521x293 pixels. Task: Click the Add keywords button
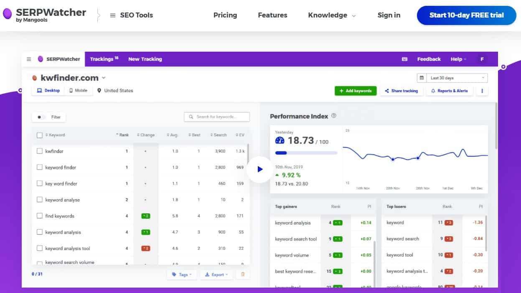coord(356,91)
